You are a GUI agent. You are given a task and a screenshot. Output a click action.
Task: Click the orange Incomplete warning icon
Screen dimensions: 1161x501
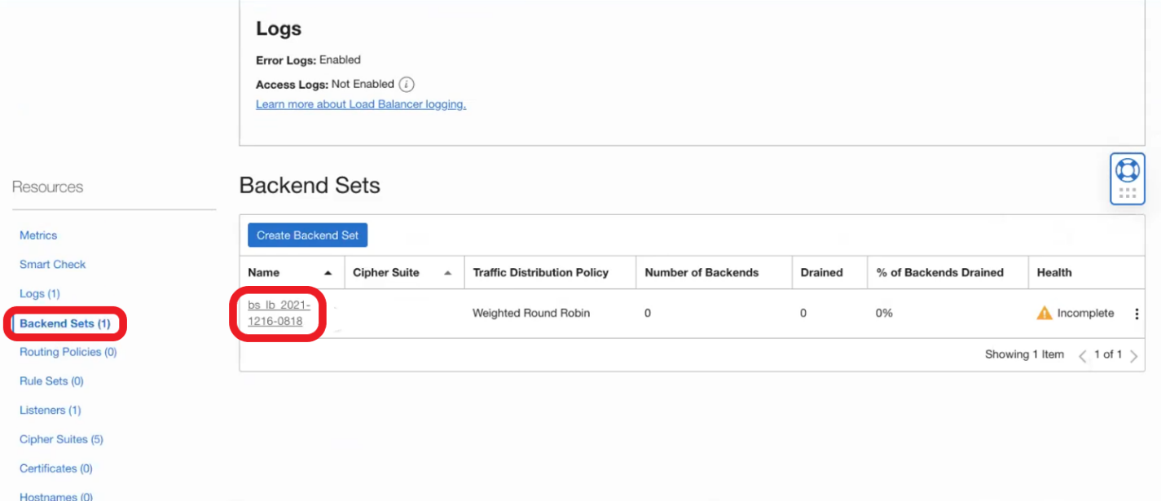coord(1044,314)
